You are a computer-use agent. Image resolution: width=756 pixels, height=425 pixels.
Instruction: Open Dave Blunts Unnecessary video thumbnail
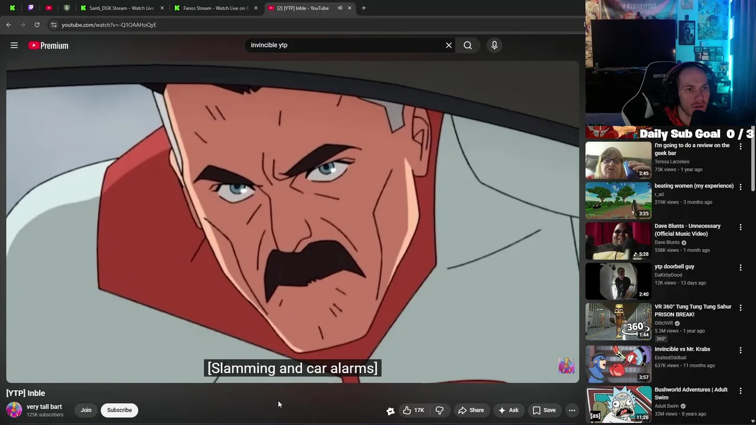(x=618, y=241)
